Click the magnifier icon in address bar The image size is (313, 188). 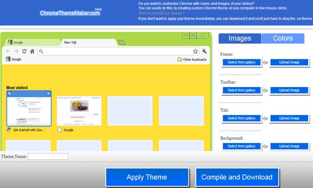point(41,51)
